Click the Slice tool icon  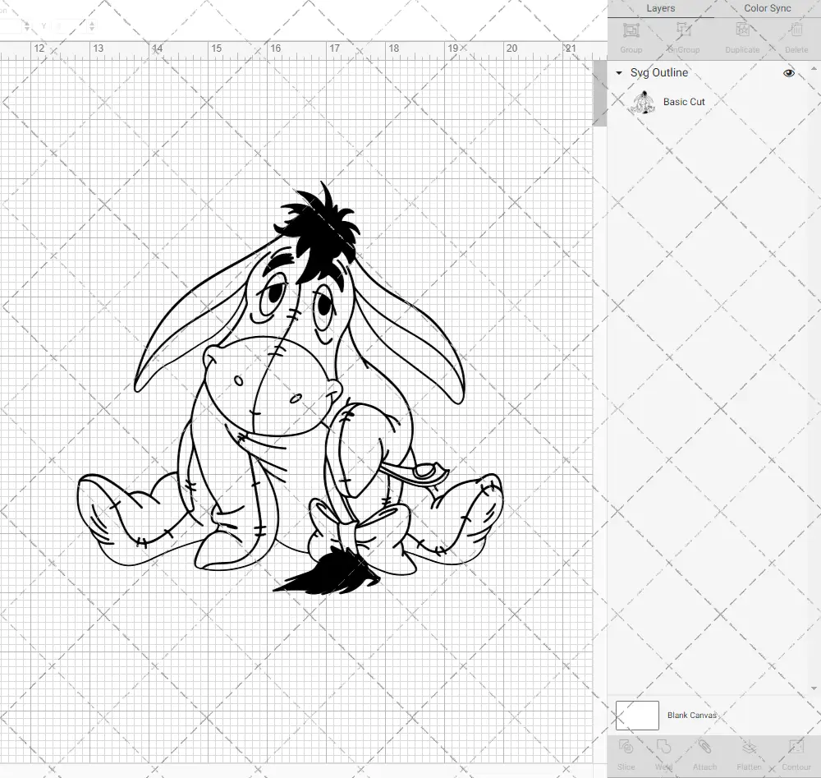pos(626,747)
